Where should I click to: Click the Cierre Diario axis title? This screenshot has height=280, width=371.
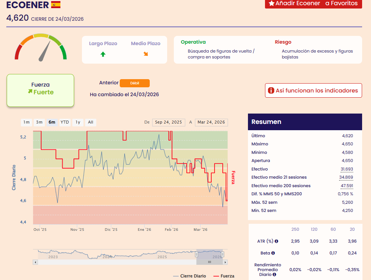[x=14, y=178]
